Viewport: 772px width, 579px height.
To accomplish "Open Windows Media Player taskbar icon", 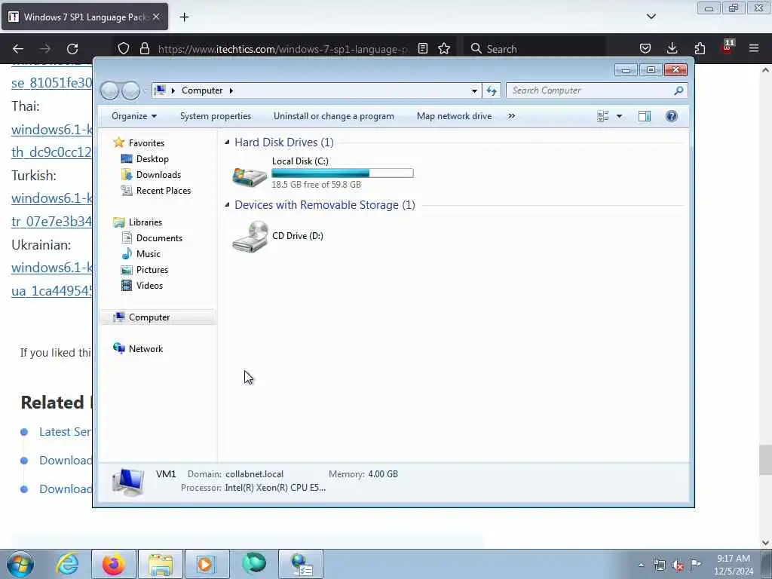I will 207,564.
